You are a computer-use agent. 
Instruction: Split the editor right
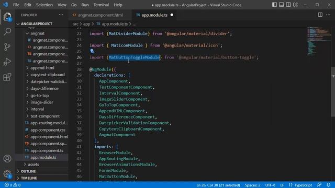320,15
